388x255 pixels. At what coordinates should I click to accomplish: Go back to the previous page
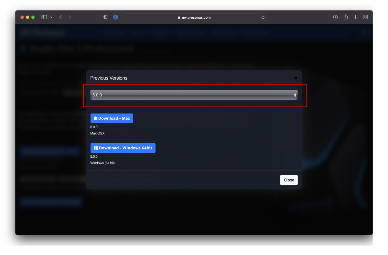(60, 17)
